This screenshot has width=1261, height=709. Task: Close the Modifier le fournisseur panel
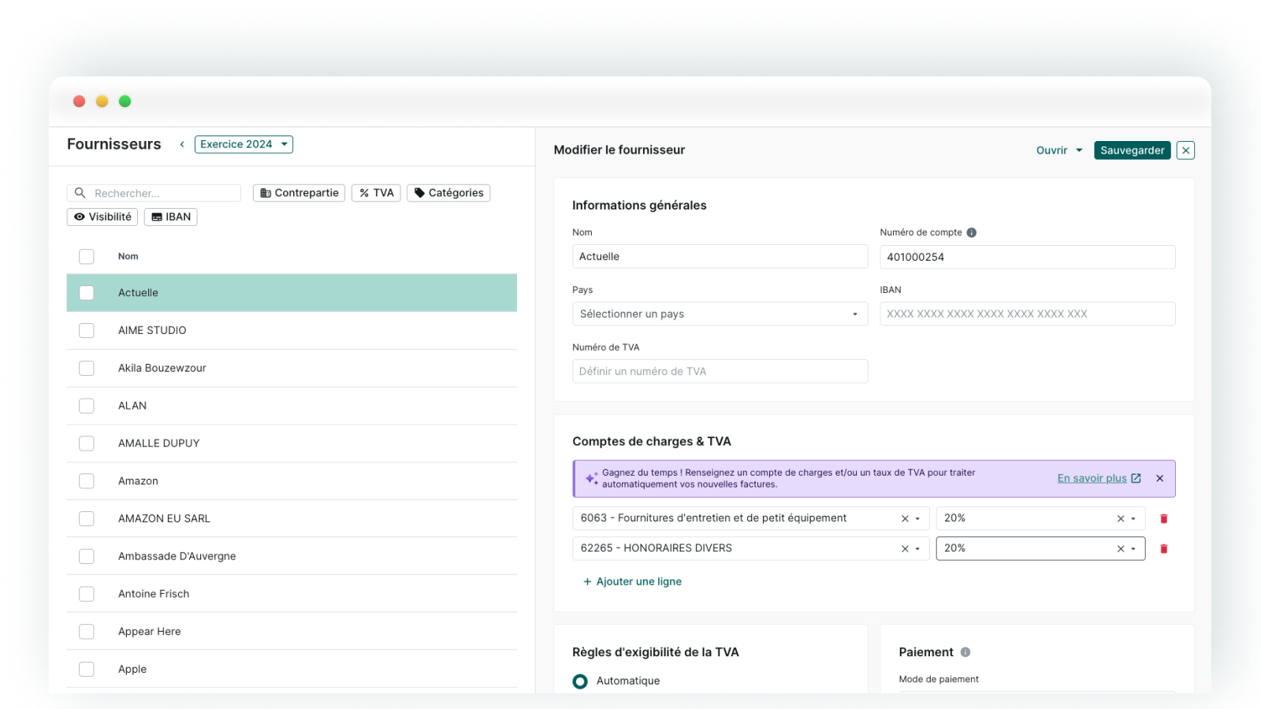[x=1185, y=150]
